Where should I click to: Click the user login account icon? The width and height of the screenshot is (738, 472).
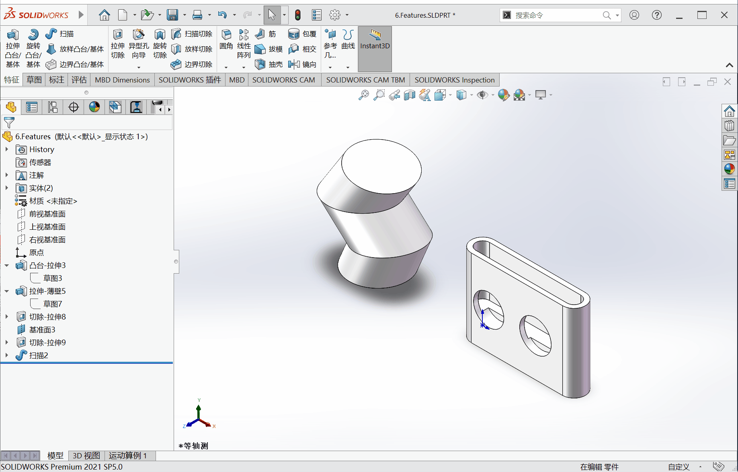tap(634, 15)
